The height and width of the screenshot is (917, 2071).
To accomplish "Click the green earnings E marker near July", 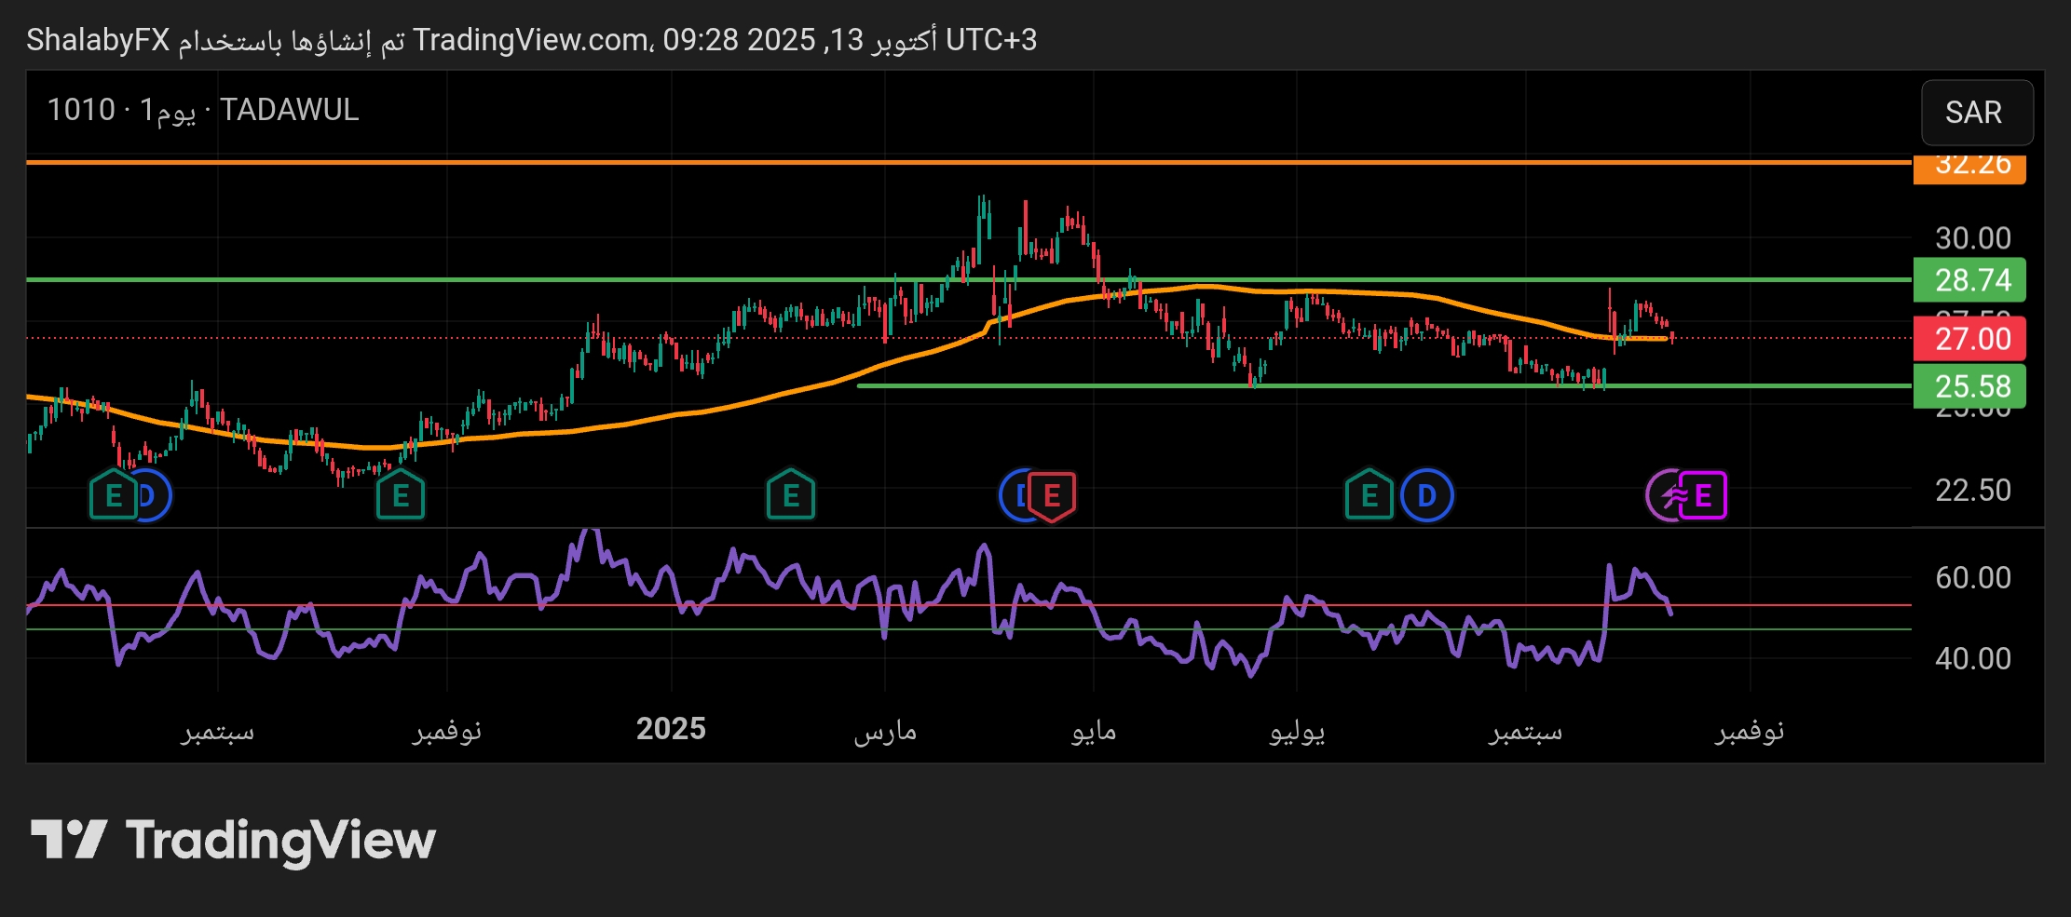I will 1369,495.
